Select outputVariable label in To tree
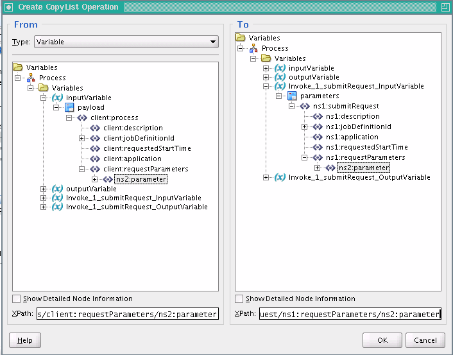The image size is (453, 355). (x=314, y=77)
